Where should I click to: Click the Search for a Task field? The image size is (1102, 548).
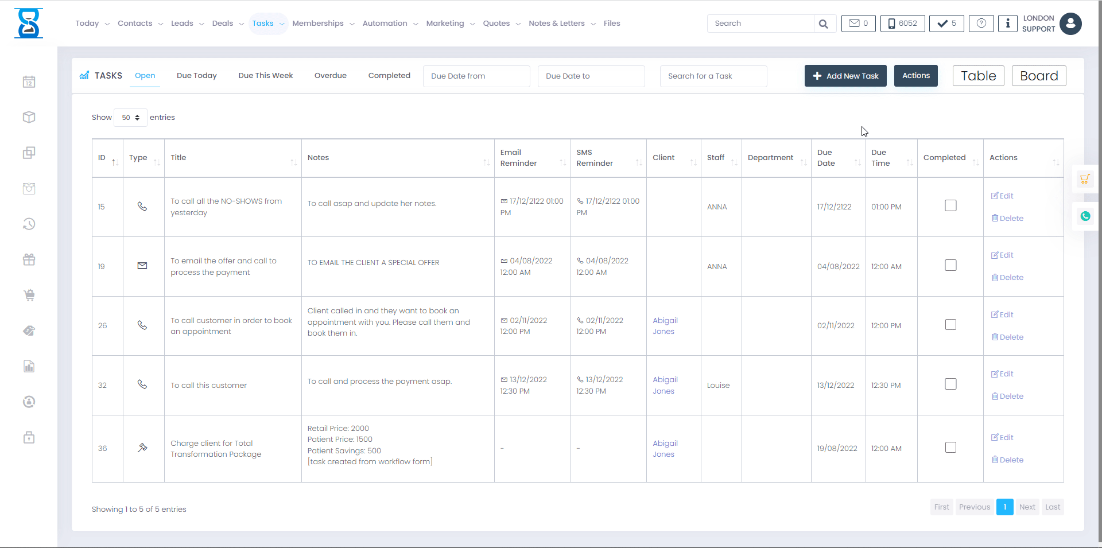713,76
